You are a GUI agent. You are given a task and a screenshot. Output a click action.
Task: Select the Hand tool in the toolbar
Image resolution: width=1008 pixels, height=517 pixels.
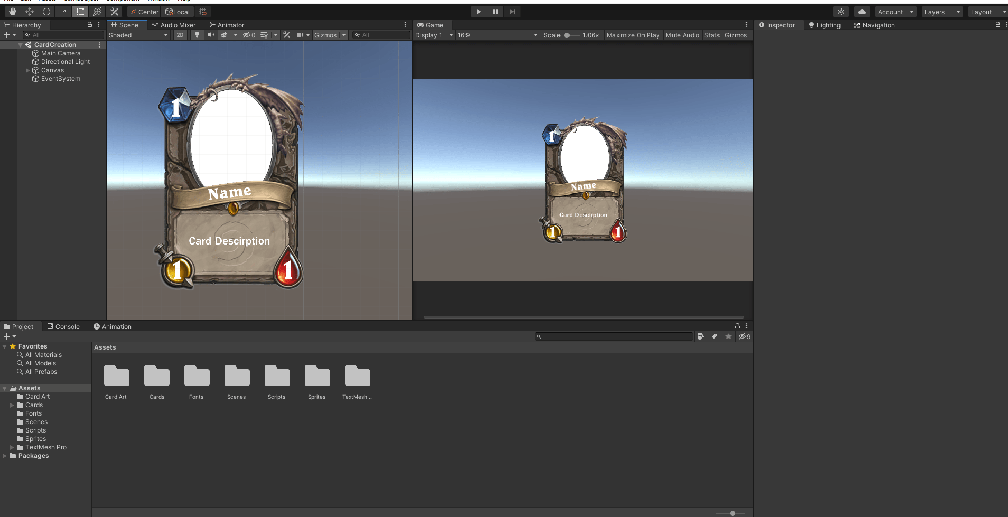12,12
